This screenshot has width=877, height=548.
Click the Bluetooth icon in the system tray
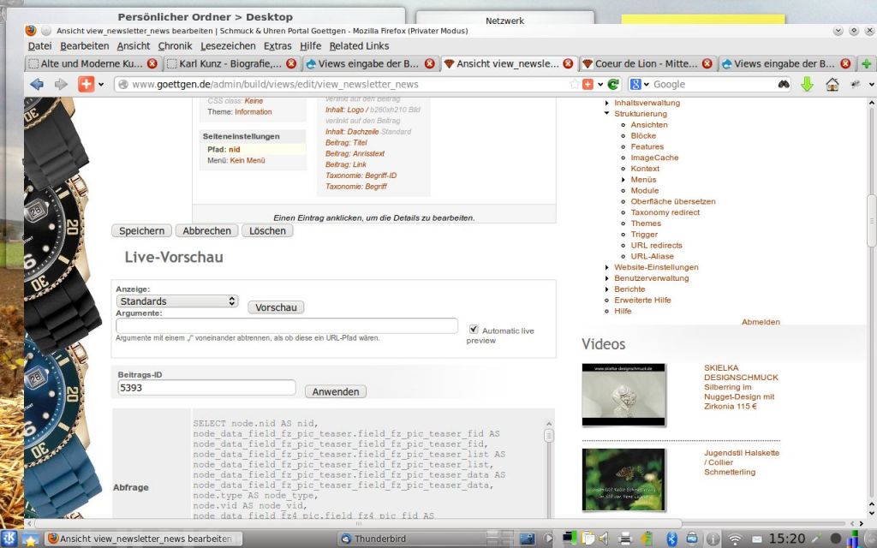point(671,539)
